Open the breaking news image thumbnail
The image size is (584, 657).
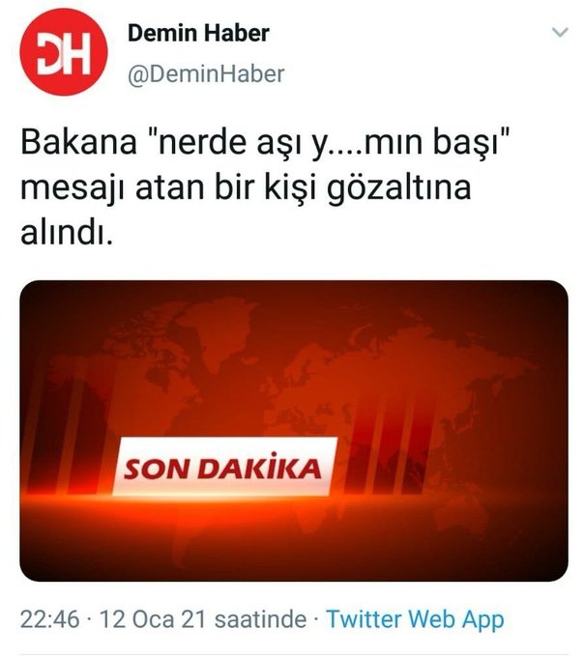tap(294, 430)
